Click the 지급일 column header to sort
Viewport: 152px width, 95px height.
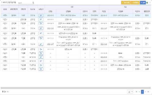(x=104, y=12)
